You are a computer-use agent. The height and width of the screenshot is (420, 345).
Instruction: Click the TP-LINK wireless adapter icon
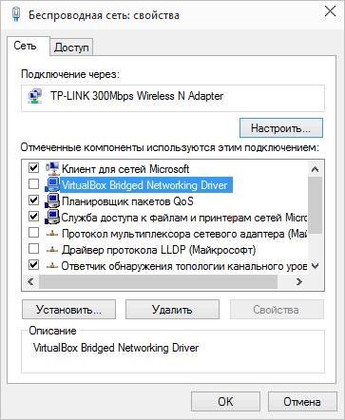[35, 96]
